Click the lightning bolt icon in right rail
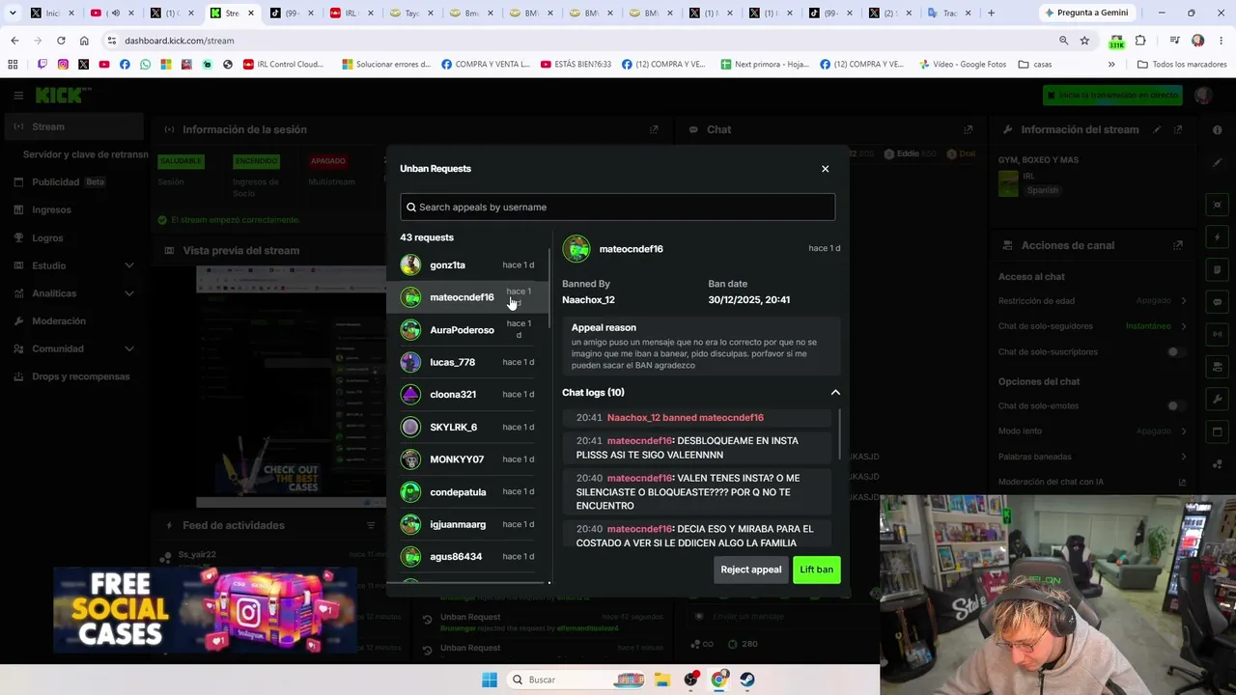This screenshot has width=1236, height=695. pyautogui.click(x=1217, y=237)
